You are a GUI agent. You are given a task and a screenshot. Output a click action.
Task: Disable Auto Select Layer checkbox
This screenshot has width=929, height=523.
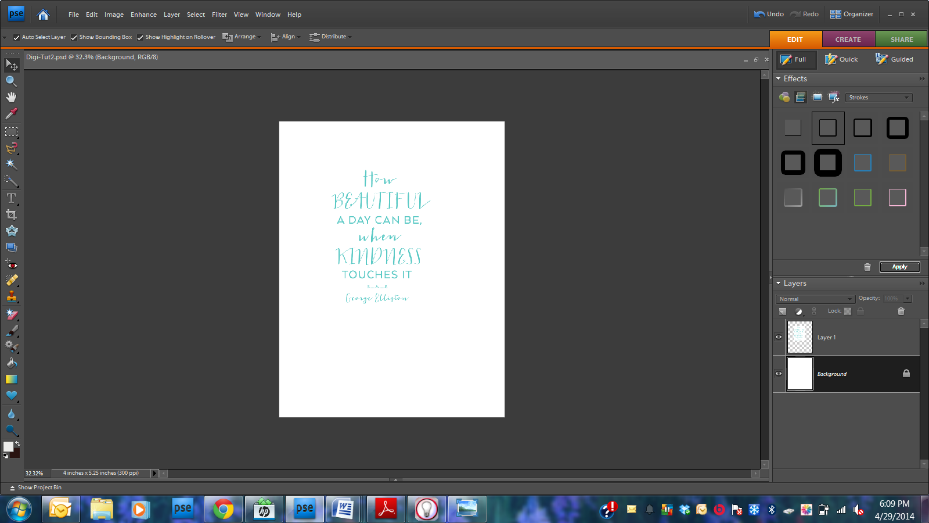(16, 37)
